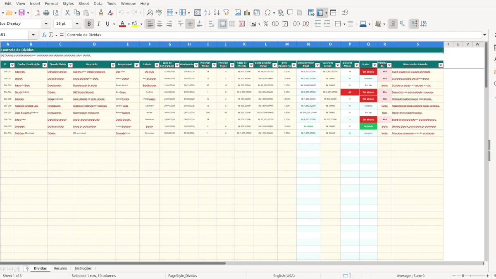Click the formula input line
This screenshot has width=496, height=279.
pos(273,35)
